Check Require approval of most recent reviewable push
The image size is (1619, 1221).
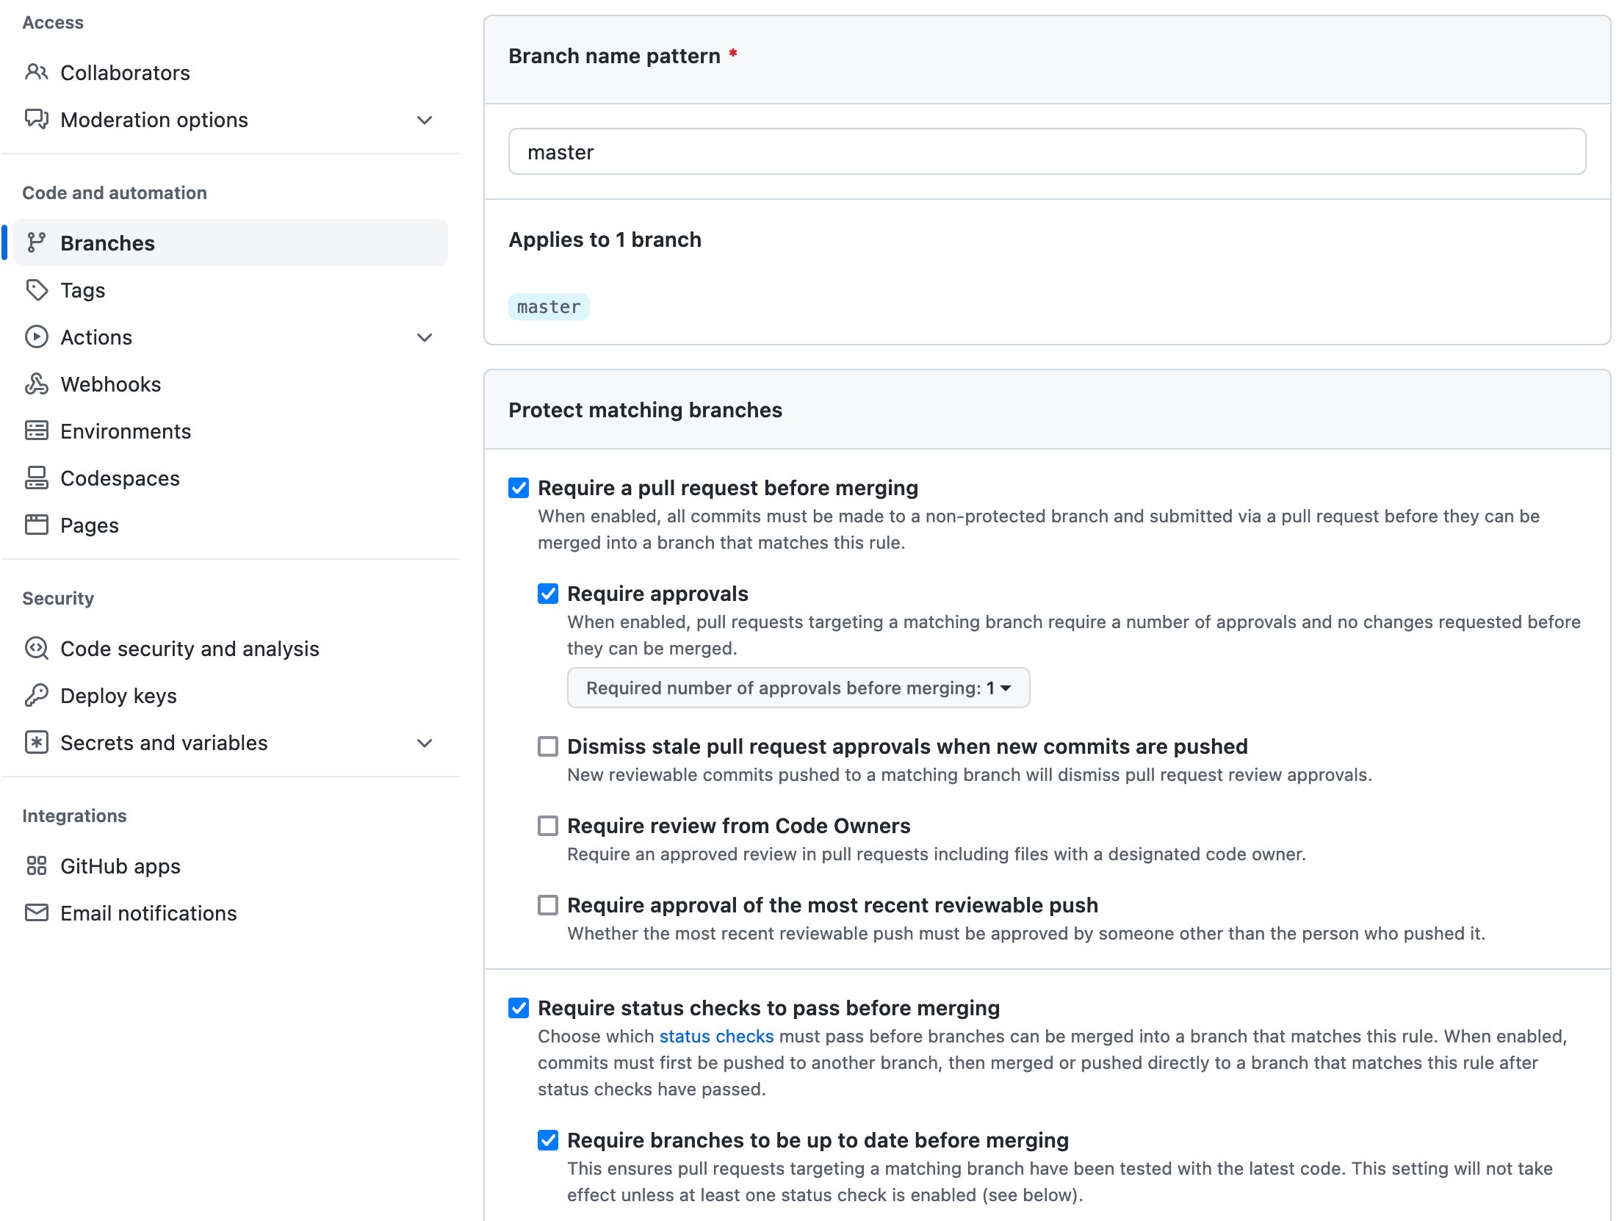coord(548,905)
